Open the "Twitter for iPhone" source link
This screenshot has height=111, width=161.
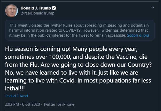59,104
